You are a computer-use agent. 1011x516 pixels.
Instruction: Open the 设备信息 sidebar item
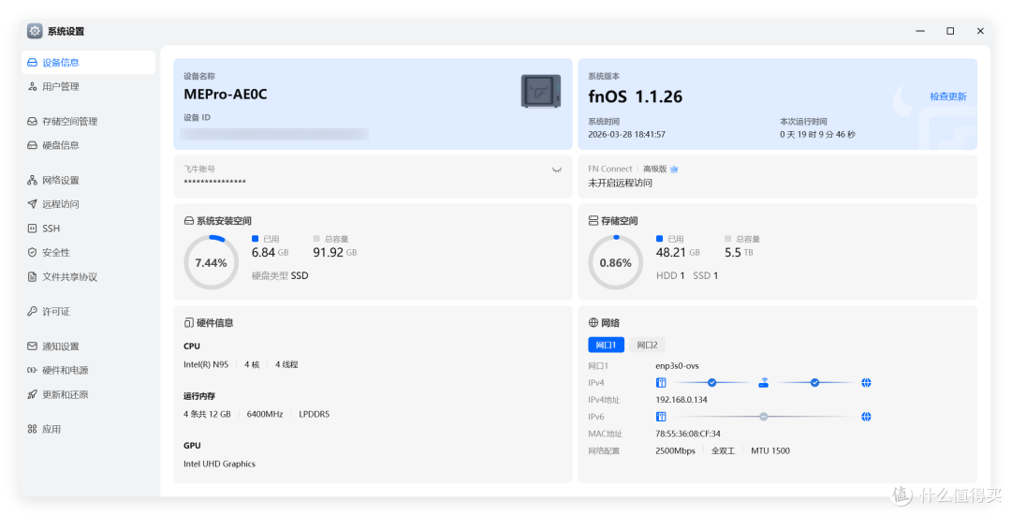(x=88, y=63)
